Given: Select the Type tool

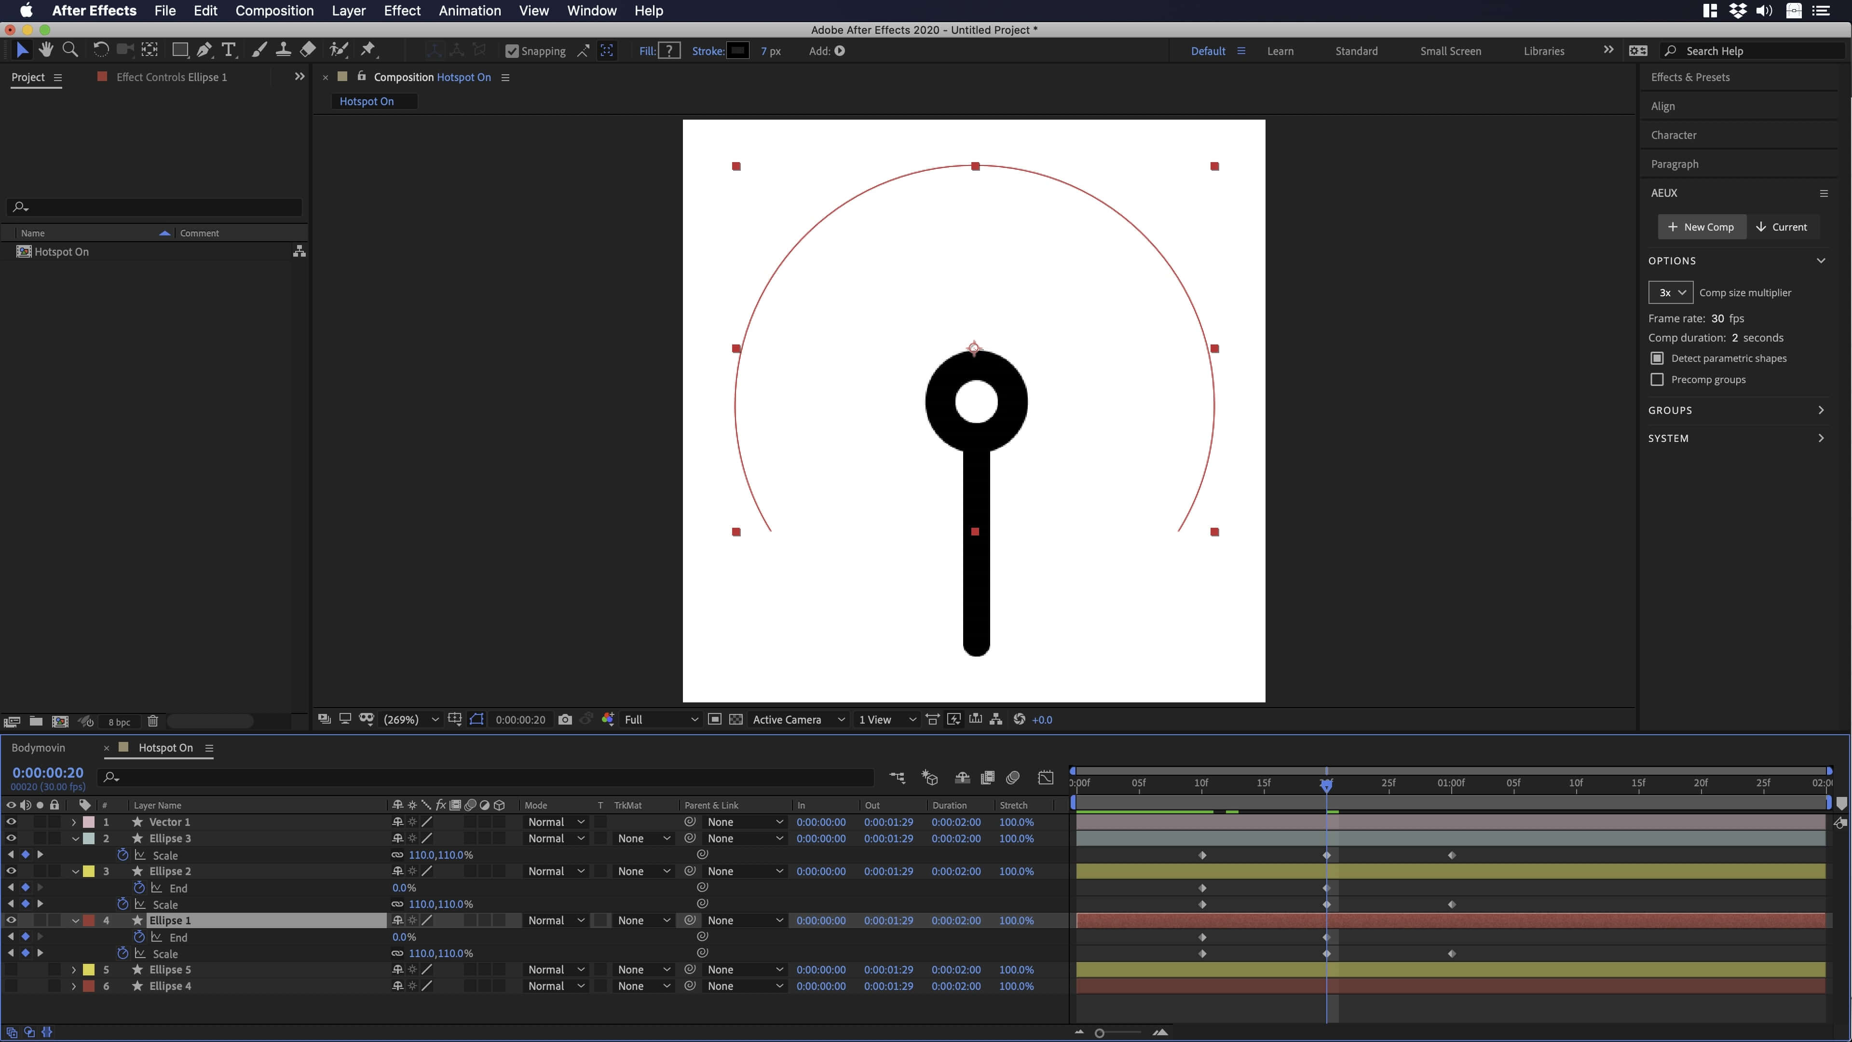Looking at the screenshot, I should [229, 50].
